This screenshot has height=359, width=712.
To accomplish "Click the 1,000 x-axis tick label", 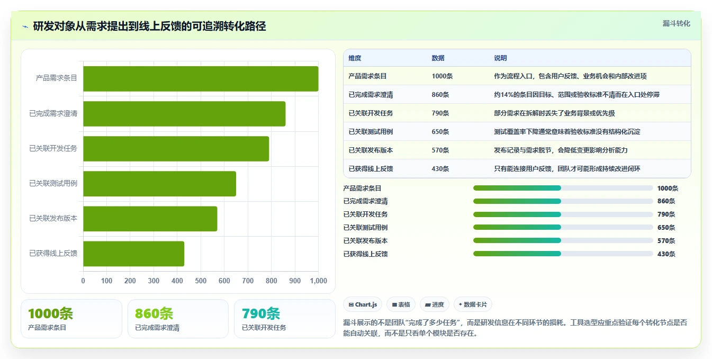I will 318,281.
